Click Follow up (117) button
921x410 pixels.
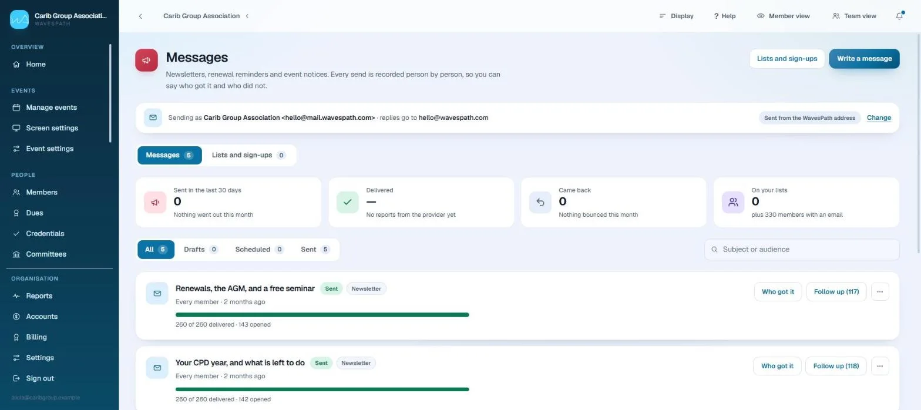(836, 291)
